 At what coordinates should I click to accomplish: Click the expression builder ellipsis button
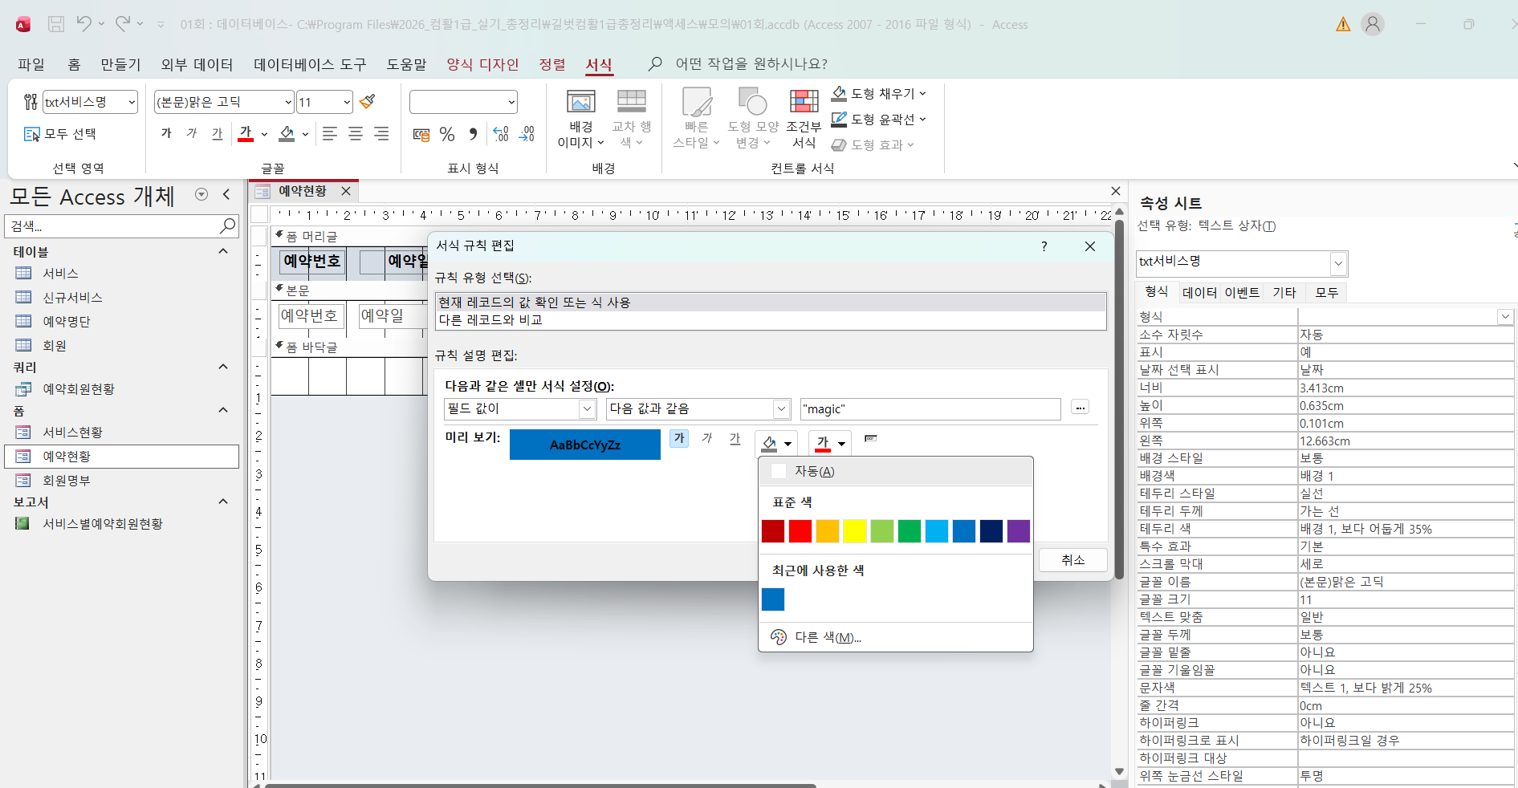click(x=1080, y=408)
